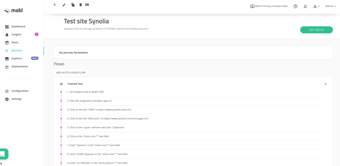This screenshot has width=340, height=166.
Task: Open Journeys in sidebar
Action: click(x=17, y=50)
